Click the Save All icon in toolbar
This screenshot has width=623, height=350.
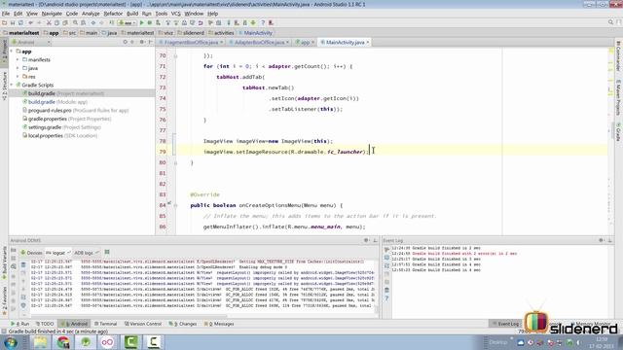coord(13,23)
